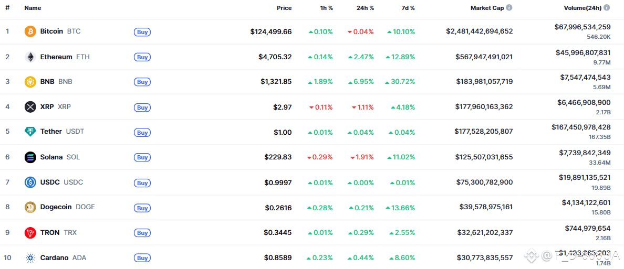Sort by the rank # column header
The image size is (624, 269).
[7, 8]
